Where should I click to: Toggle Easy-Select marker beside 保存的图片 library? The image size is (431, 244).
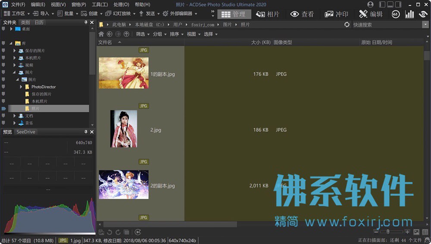coord(3,50)
